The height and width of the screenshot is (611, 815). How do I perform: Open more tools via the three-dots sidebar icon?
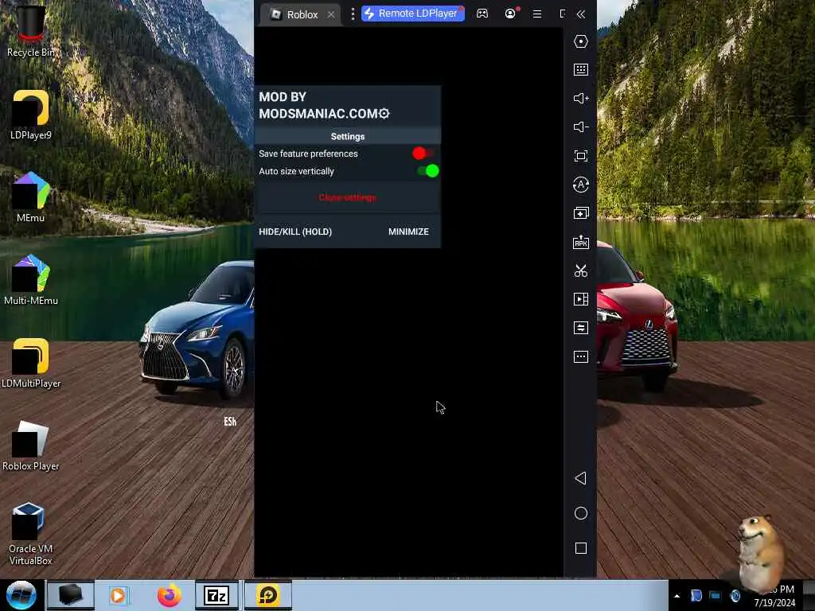[x=580, y=356]
